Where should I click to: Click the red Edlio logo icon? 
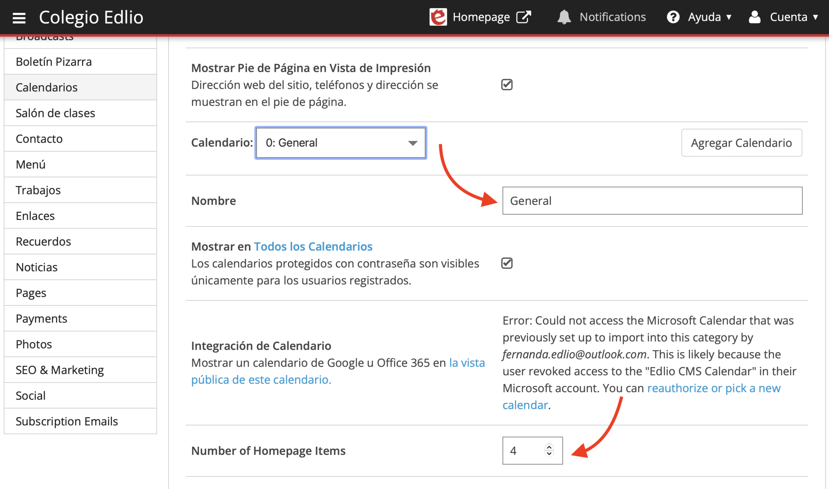point(438,17)
